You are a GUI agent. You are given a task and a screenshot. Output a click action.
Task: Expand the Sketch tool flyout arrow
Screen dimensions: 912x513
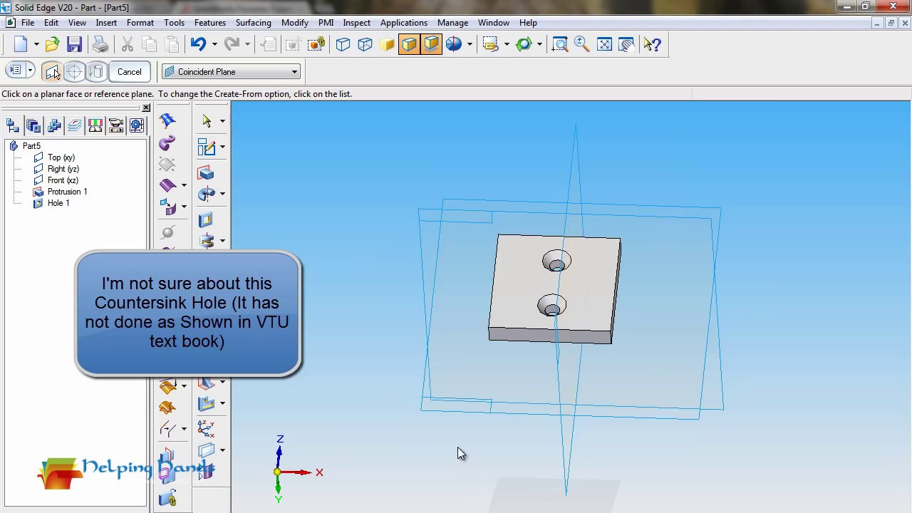tap(222, 147)
